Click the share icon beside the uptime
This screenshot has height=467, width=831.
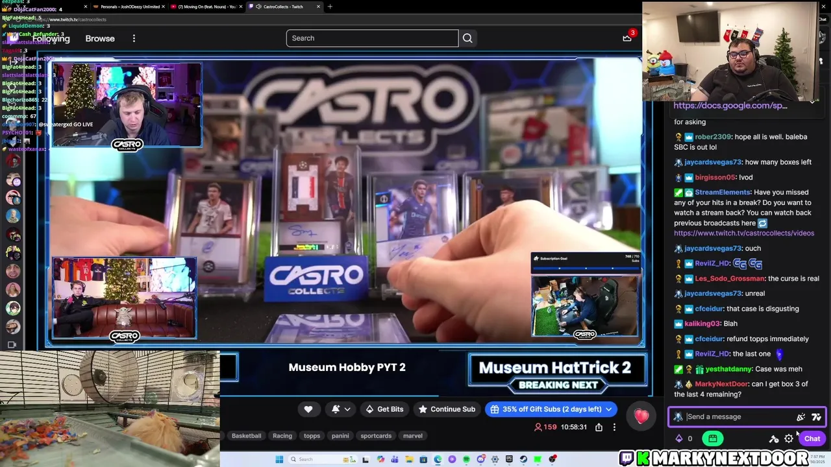coord(599,427)
